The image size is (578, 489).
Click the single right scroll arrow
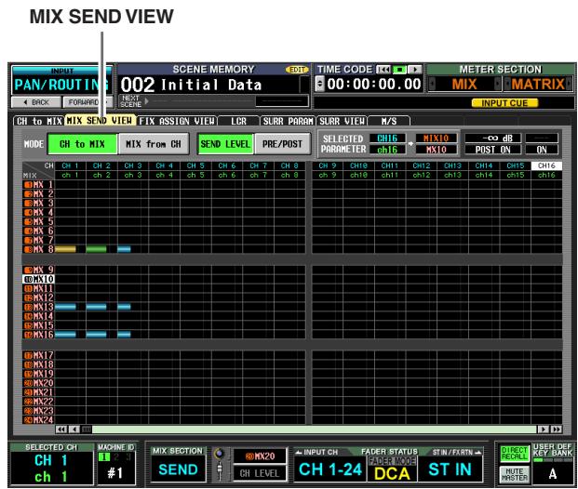pyautogui.click(x=543, y=430)
